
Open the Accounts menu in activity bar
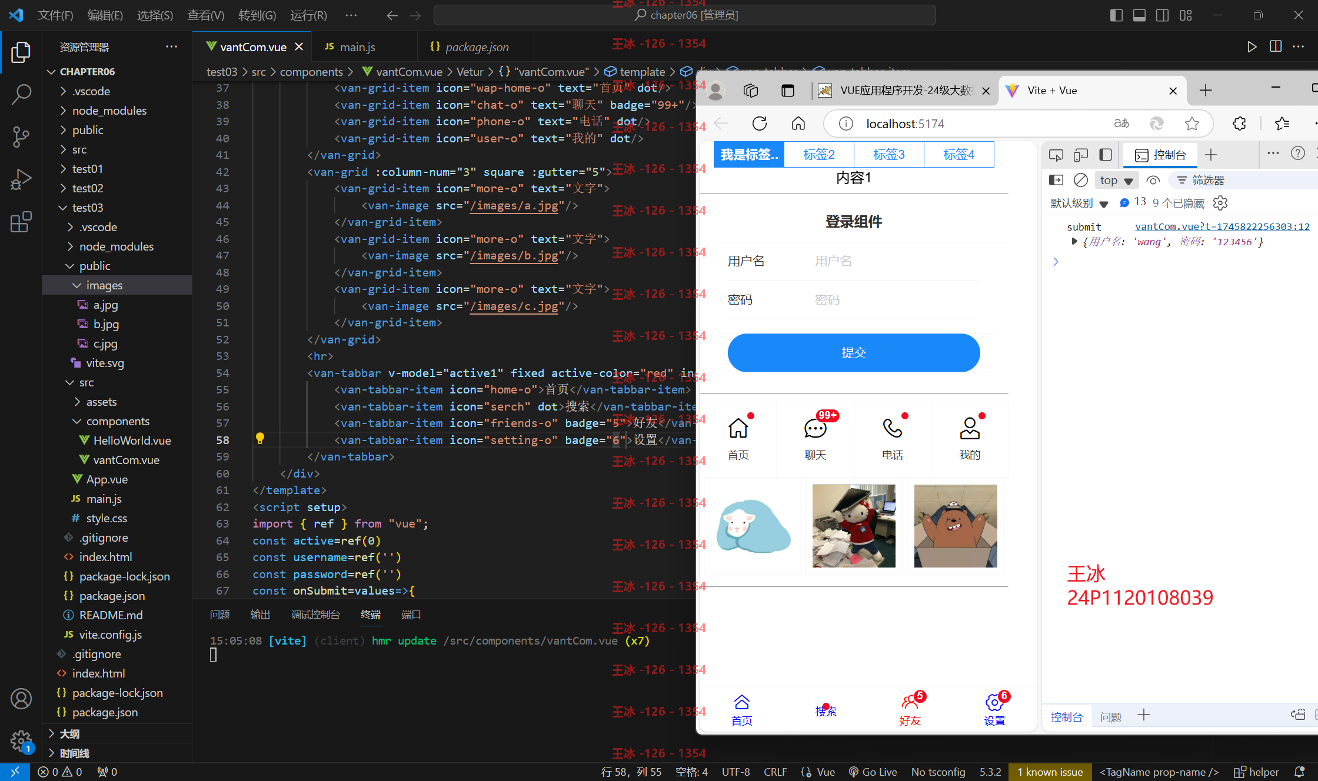point(21,699)
